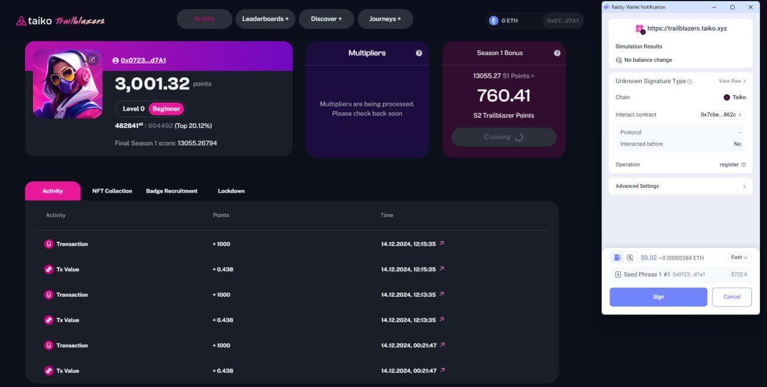Click the trailblazers site favicon in Rabby
Image resolution: width=767 pixels, height=387 pixels.
(x=640, y=29)
